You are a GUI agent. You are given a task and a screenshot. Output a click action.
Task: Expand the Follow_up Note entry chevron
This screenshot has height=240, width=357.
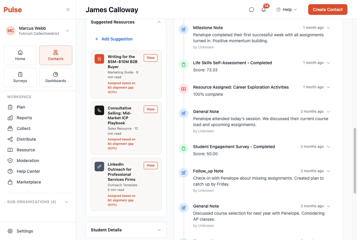328,171
